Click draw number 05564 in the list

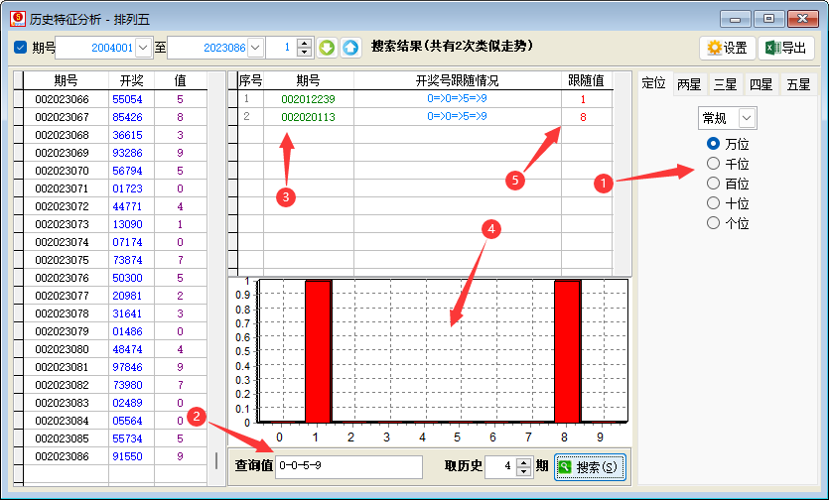[x=127, y=421]
